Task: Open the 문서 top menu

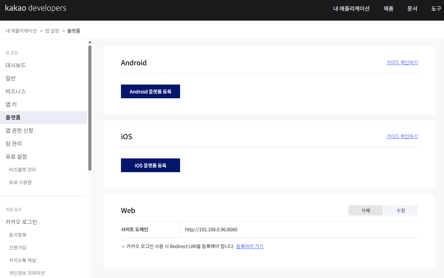Action: pos(412,9)
